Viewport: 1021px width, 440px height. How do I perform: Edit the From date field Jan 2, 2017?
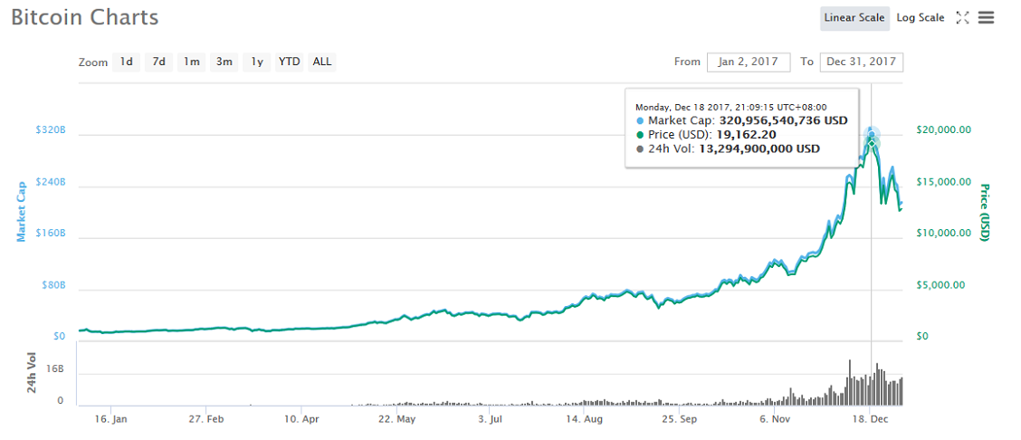pos(749,62)
